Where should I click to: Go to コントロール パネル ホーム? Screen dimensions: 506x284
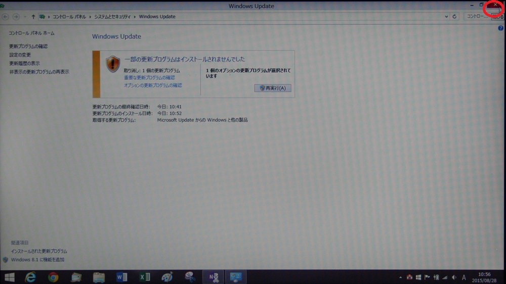point(31,33)
